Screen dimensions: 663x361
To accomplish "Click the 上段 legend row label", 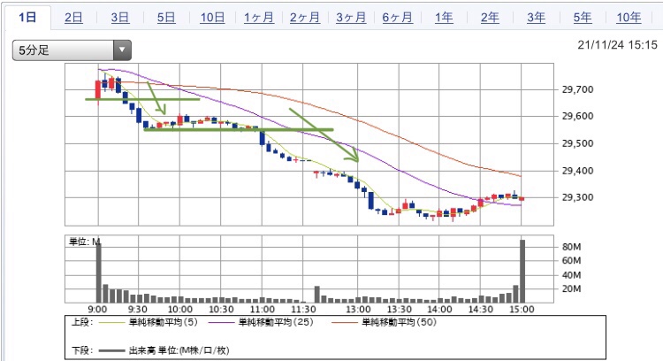I will coord(82,322).
